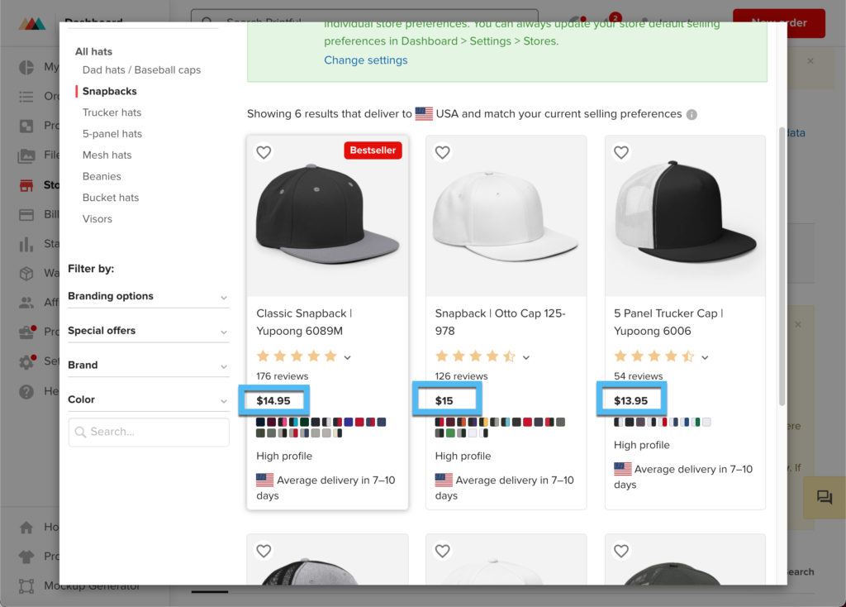
Task: Open the Warehousing box icon in sidebar
Action: 26,273
